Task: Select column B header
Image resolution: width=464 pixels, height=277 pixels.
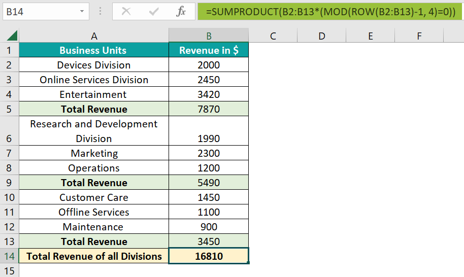Action: point(209,36)
